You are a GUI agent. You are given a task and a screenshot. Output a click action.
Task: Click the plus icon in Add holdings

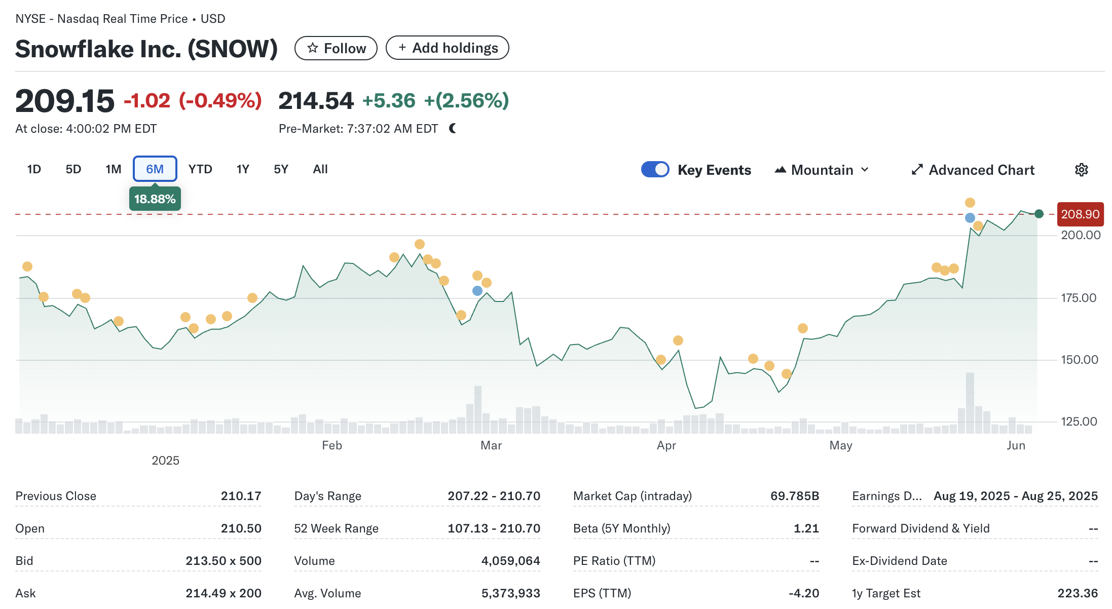[x=402, y=48]
